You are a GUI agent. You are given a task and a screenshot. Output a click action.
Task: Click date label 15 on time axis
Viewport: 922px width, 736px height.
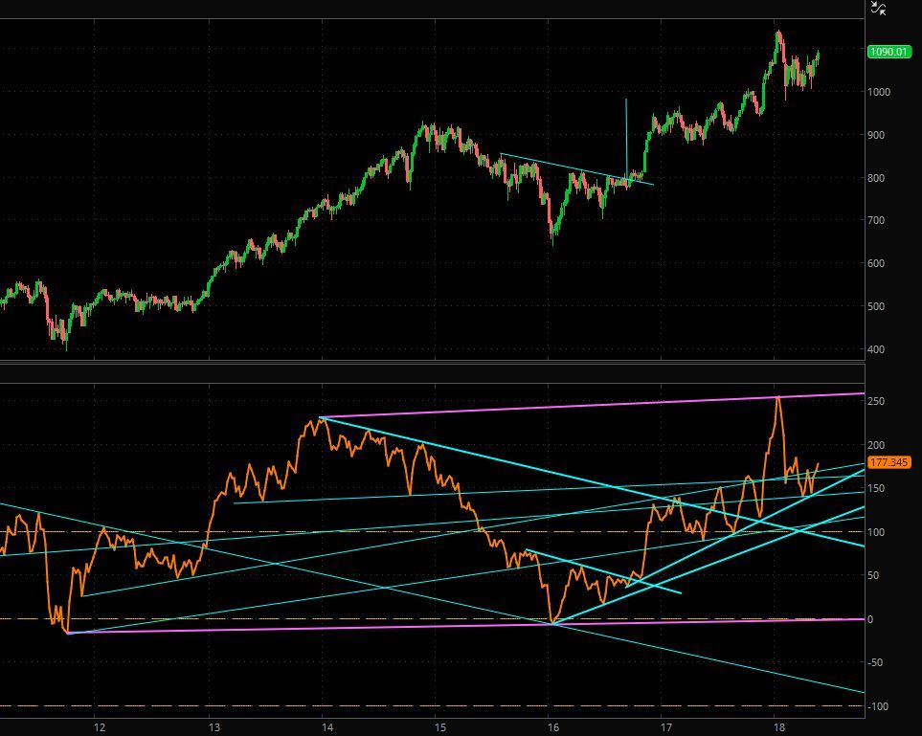click(x=439, y=727)
